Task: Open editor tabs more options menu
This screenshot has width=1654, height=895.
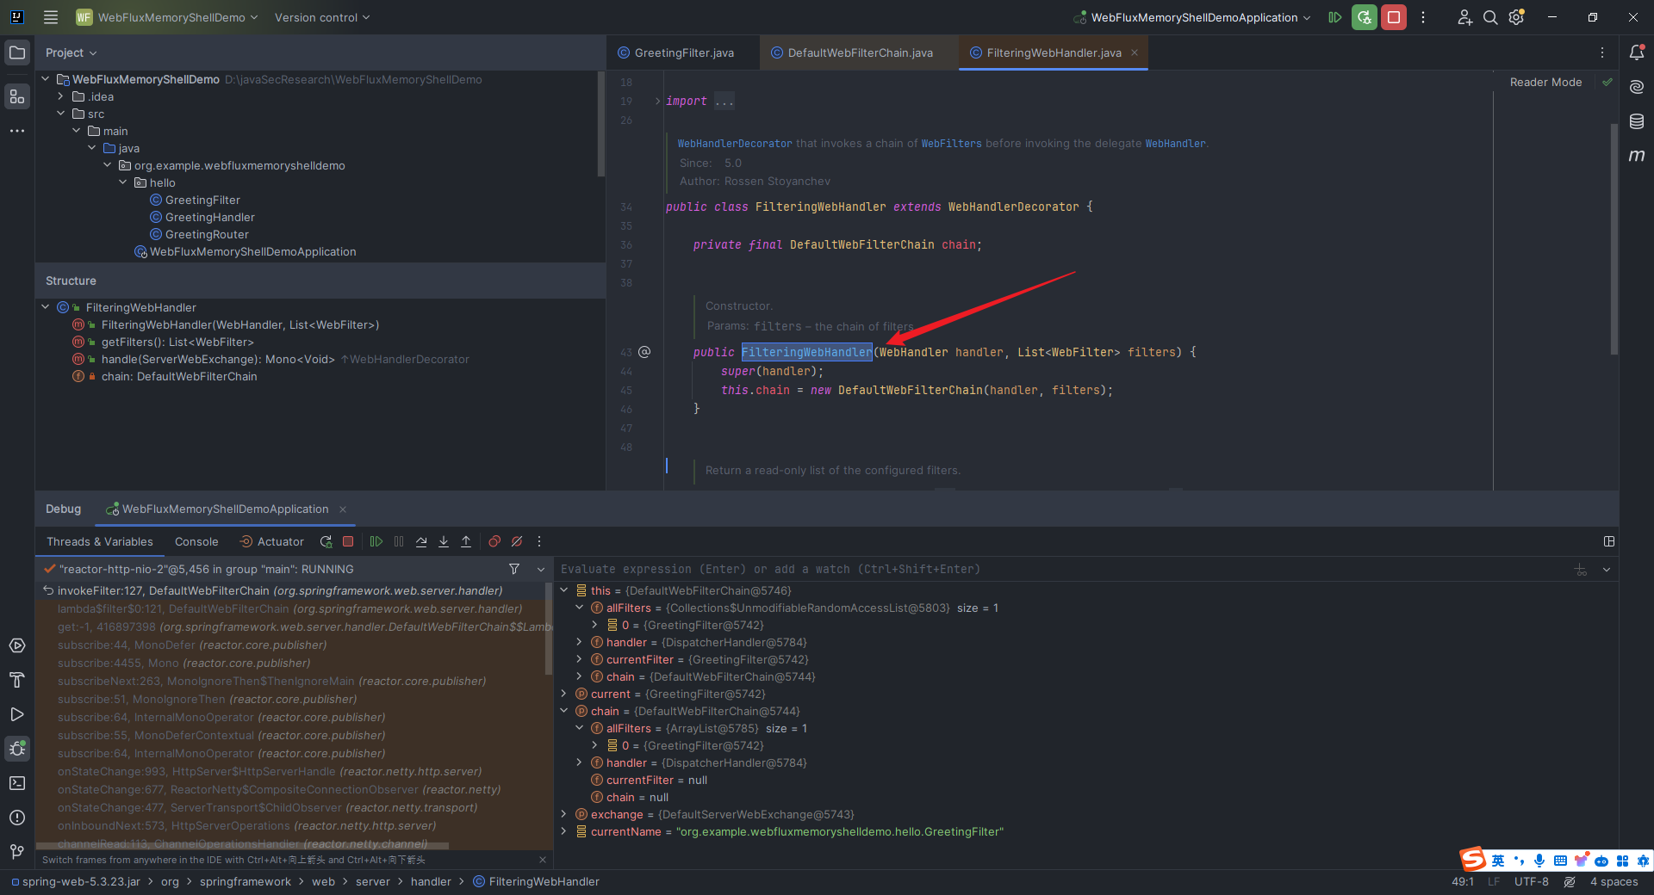Action: point(1602,52)
